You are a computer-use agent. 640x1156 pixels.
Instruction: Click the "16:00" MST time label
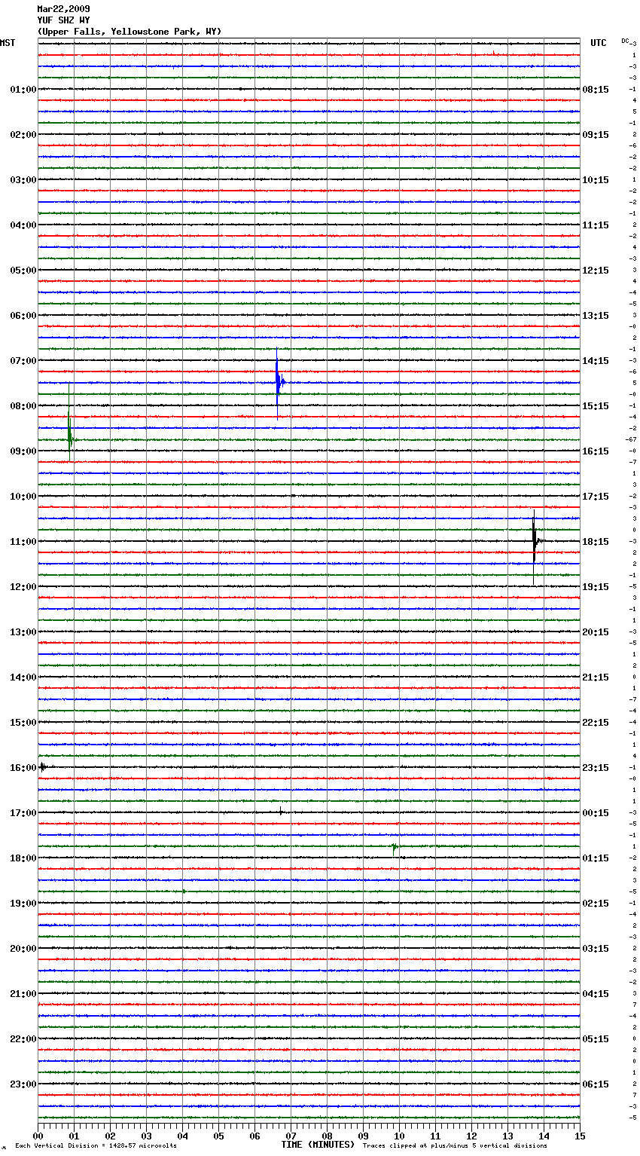[23, 768]
